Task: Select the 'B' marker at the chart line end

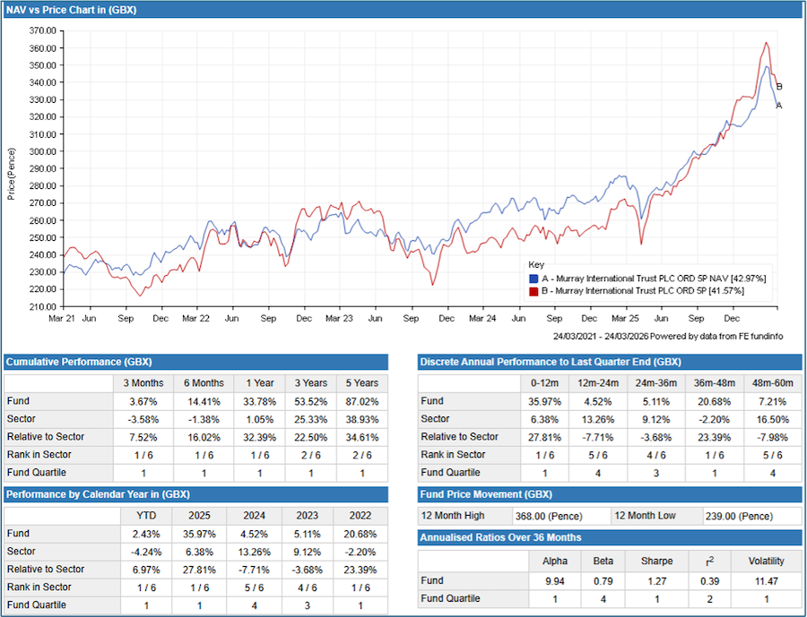Action: 778,87
